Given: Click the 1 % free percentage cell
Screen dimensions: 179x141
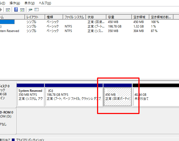Looking at the screenshot, I should point(153,26).
